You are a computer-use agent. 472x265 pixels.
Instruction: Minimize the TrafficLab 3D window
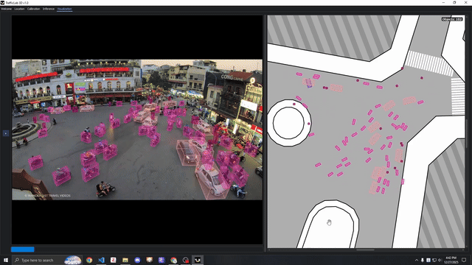(x=443, y=2)
